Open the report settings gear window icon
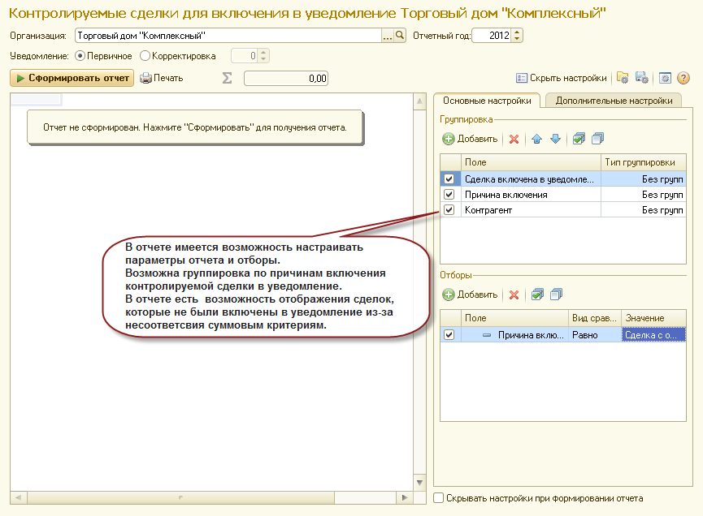703x516 pixels. coord(665,78)
